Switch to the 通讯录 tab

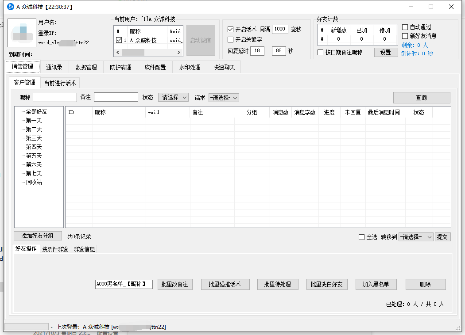[54, 68]
